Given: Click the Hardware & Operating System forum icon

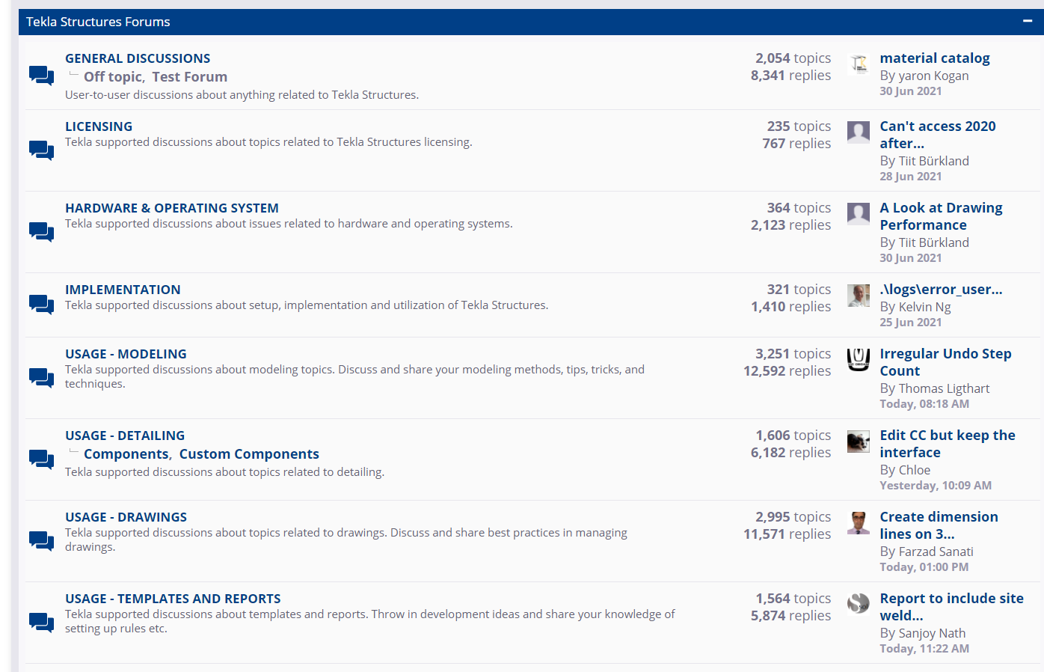Looking at the screenshot, I should tap(41, 232).
